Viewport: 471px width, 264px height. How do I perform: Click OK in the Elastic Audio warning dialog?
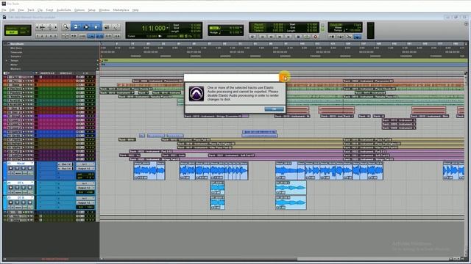click(x=274, y=109)
